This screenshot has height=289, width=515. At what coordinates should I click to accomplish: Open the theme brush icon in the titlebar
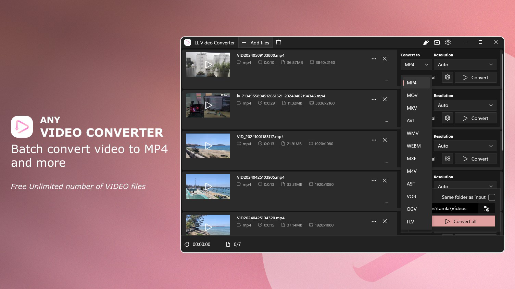(426, 42)
